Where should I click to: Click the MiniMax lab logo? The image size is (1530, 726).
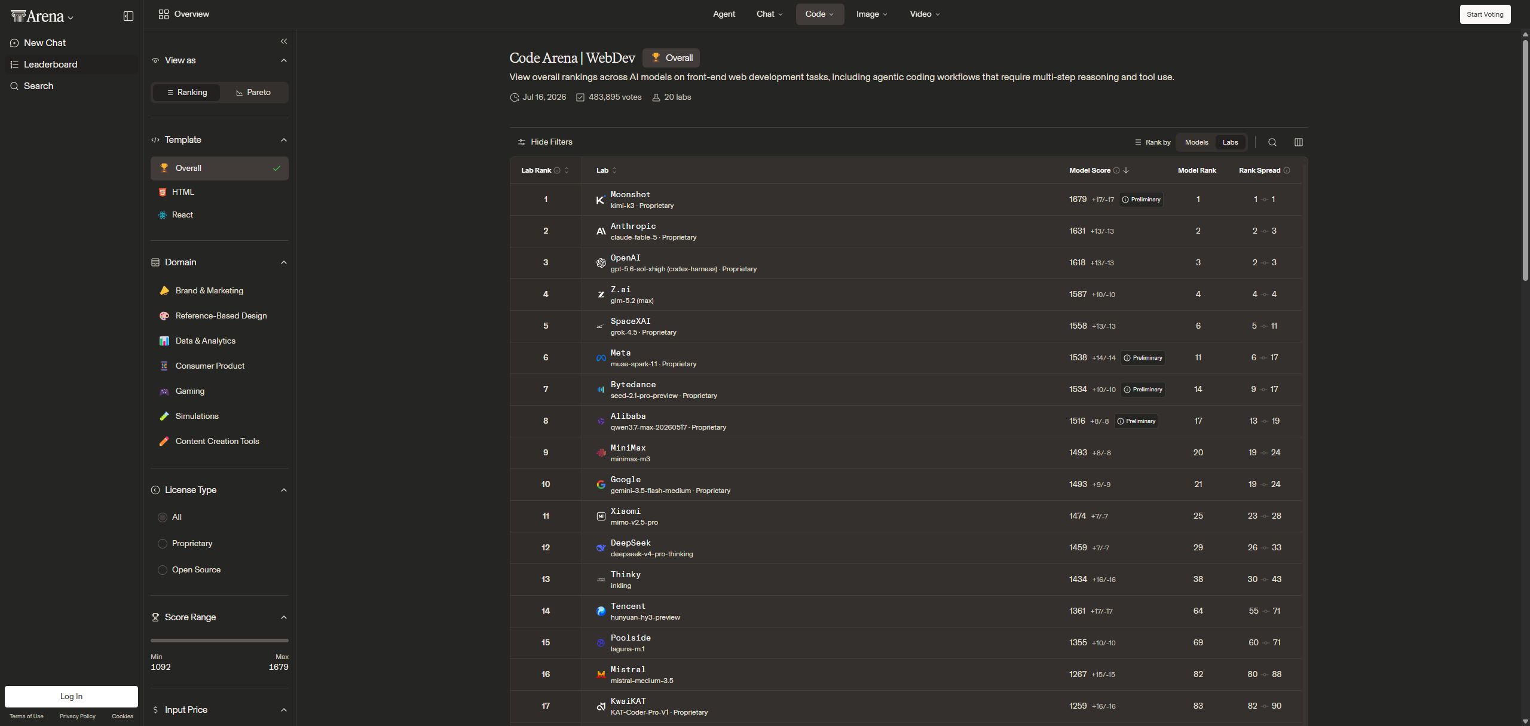(601, 453)
